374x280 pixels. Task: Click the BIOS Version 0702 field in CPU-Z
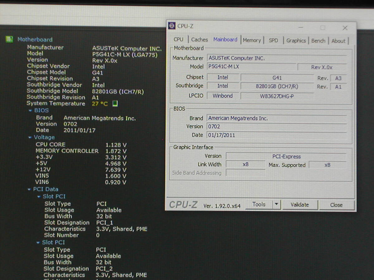[x=277, y=127]
